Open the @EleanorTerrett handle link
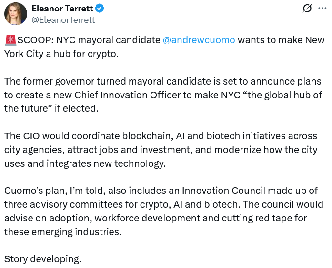This screenshot has height=268, width=332. click(63, 20)
